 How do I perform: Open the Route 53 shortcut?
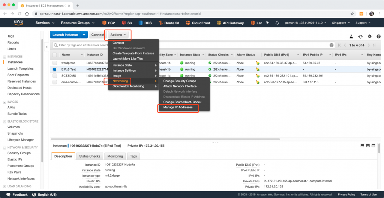(169, 23)
